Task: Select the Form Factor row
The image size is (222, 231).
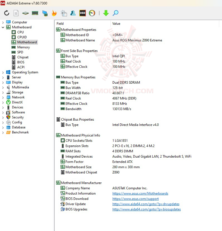Action: (96, 162)
